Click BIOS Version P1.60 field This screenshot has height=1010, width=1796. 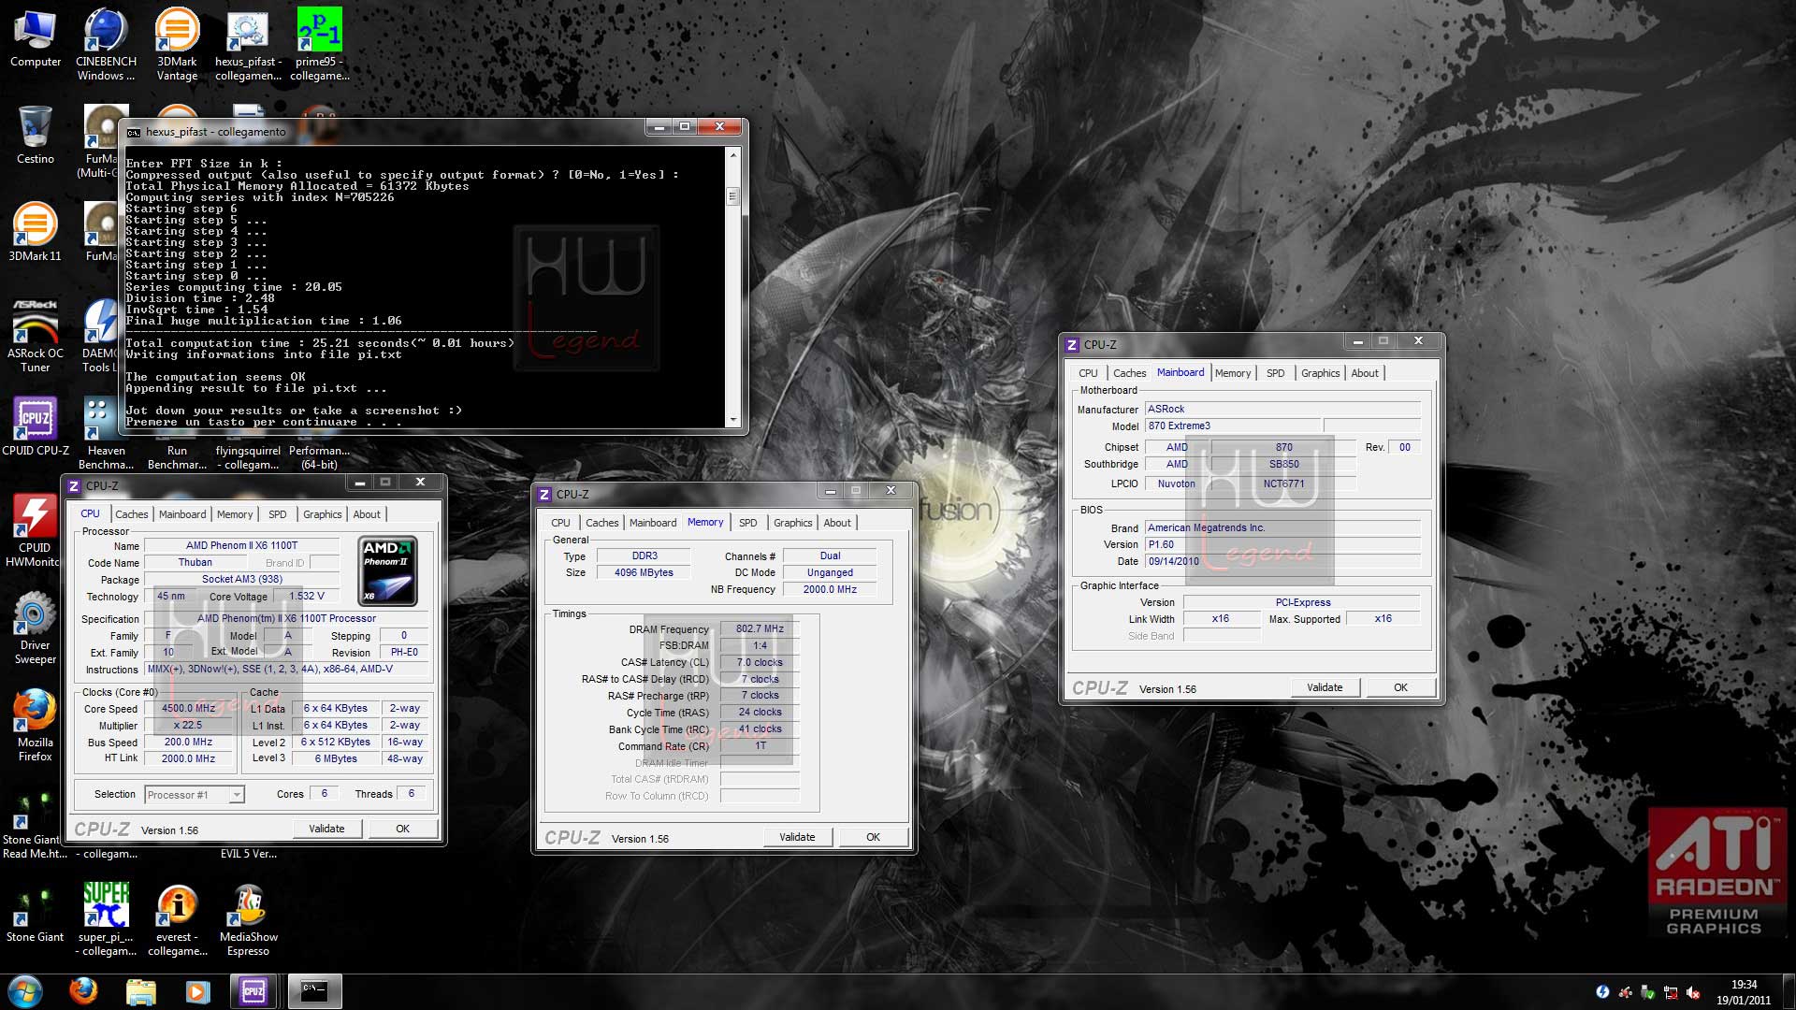pyautogui.click(x=1282, y=545)
